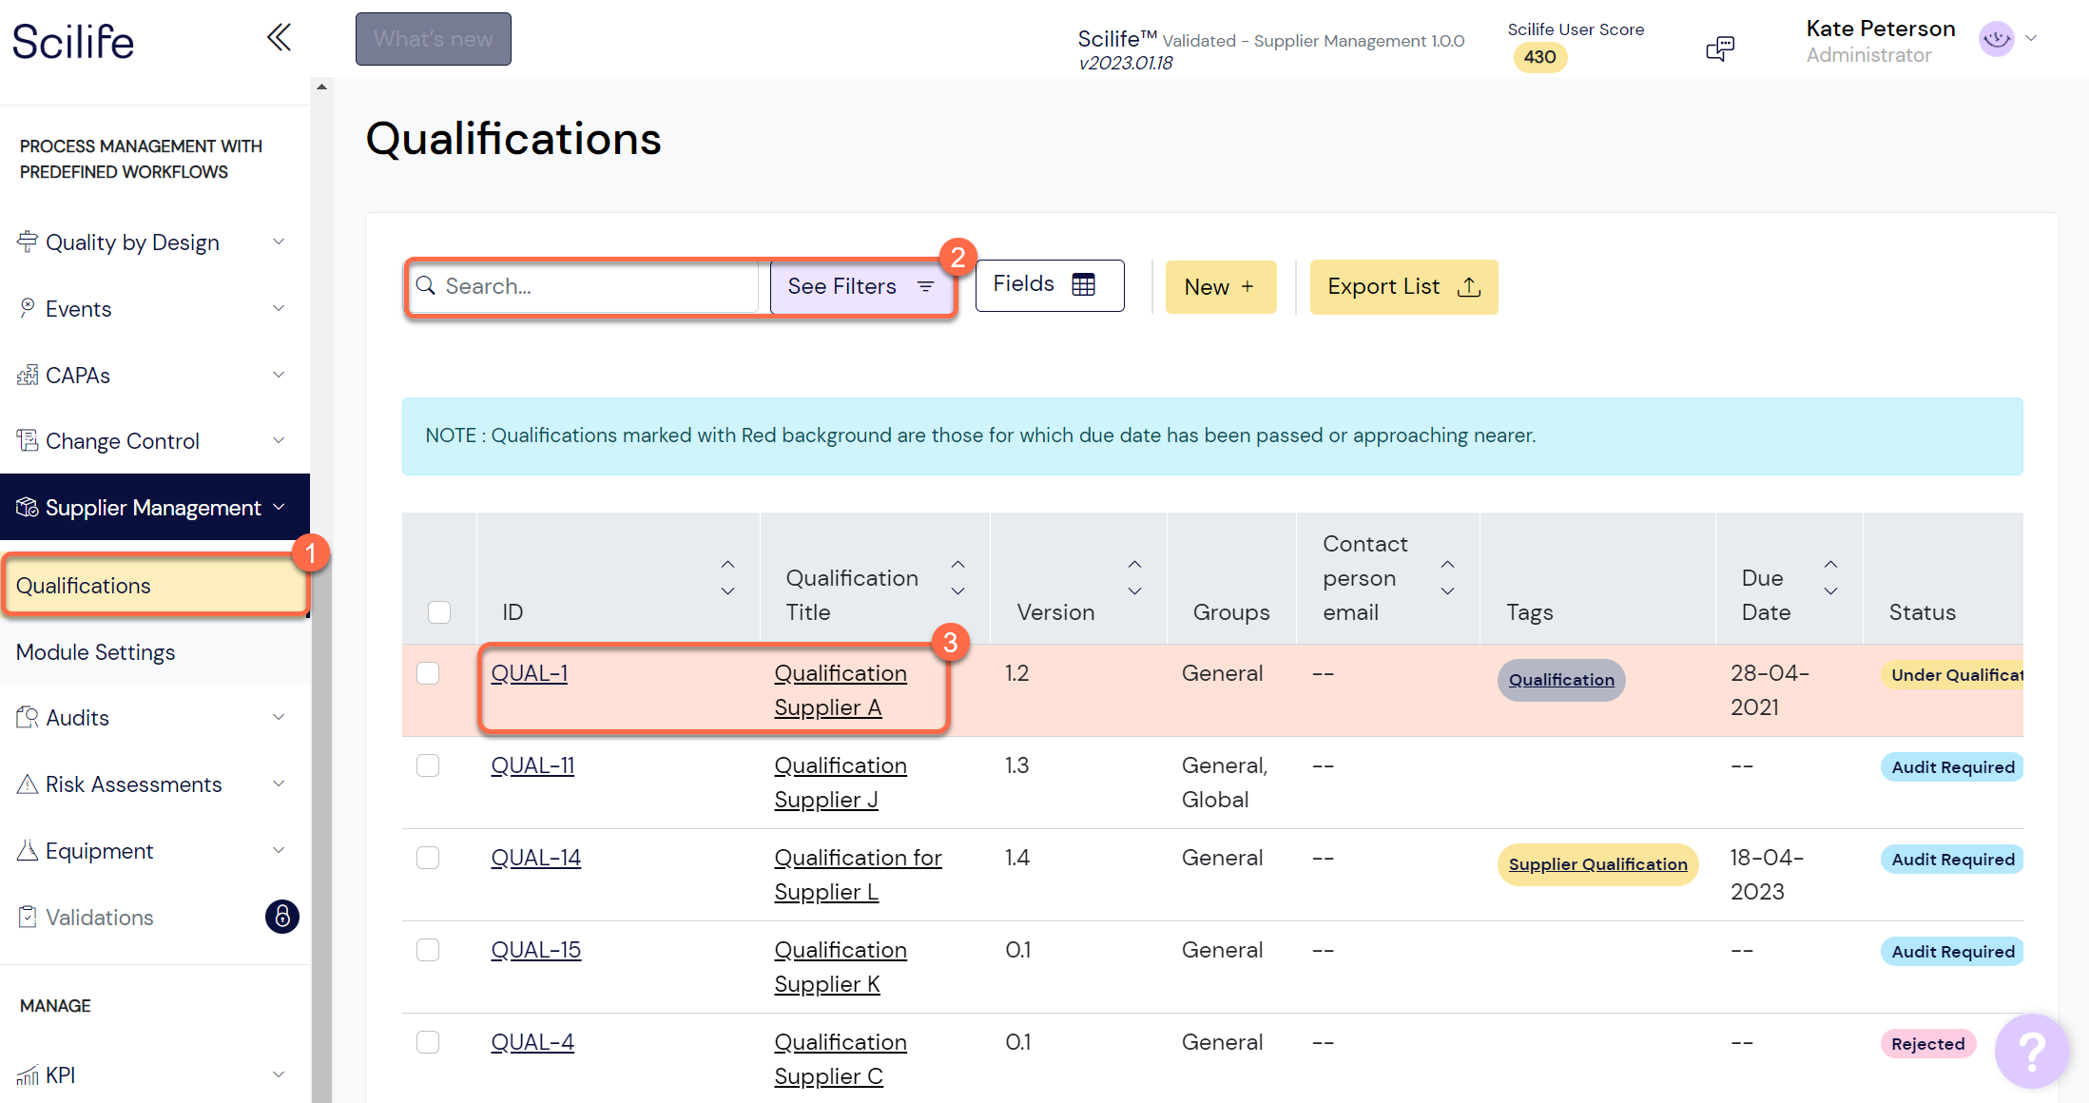Screen dimensions: 2089x1103
Task: Expand Audits menu chevron
Action: click(x=279, y=717)
